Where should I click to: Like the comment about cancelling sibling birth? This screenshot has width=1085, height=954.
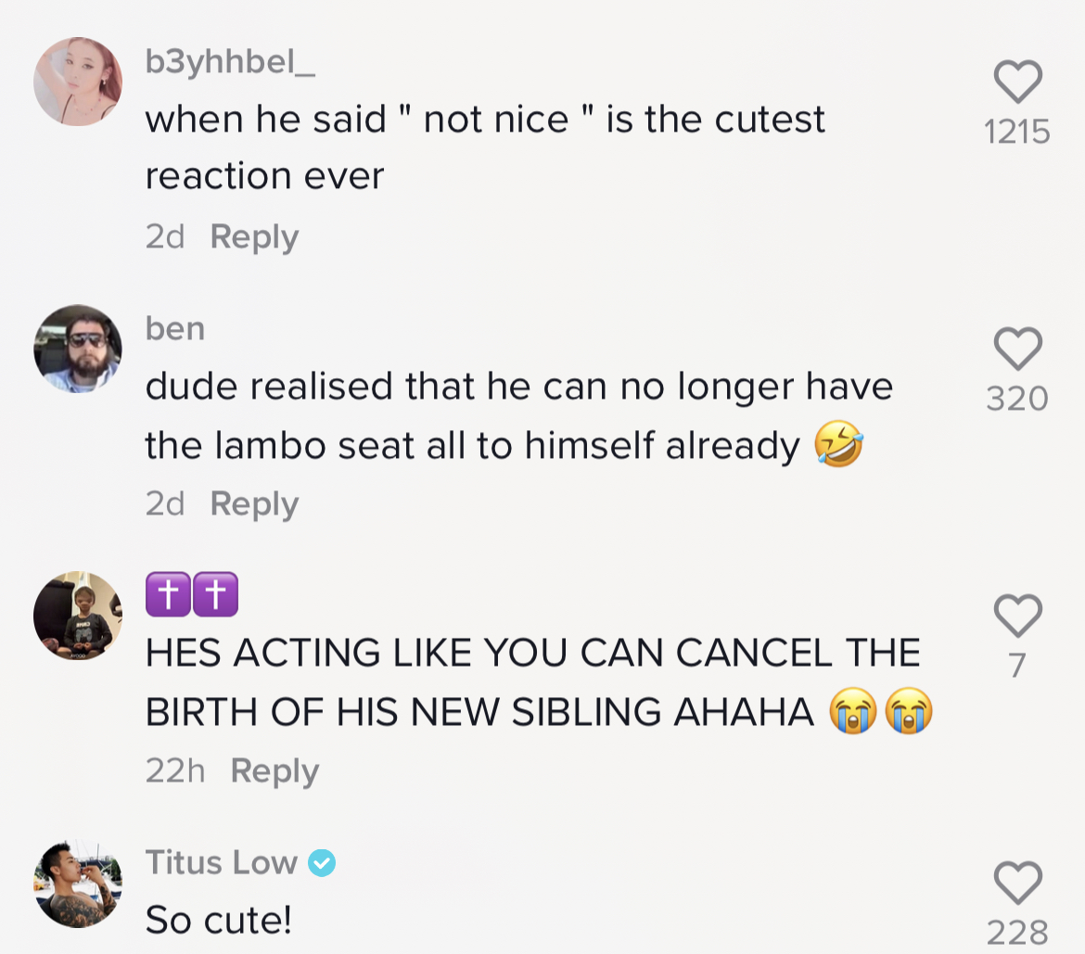(x=1017, y=616)
